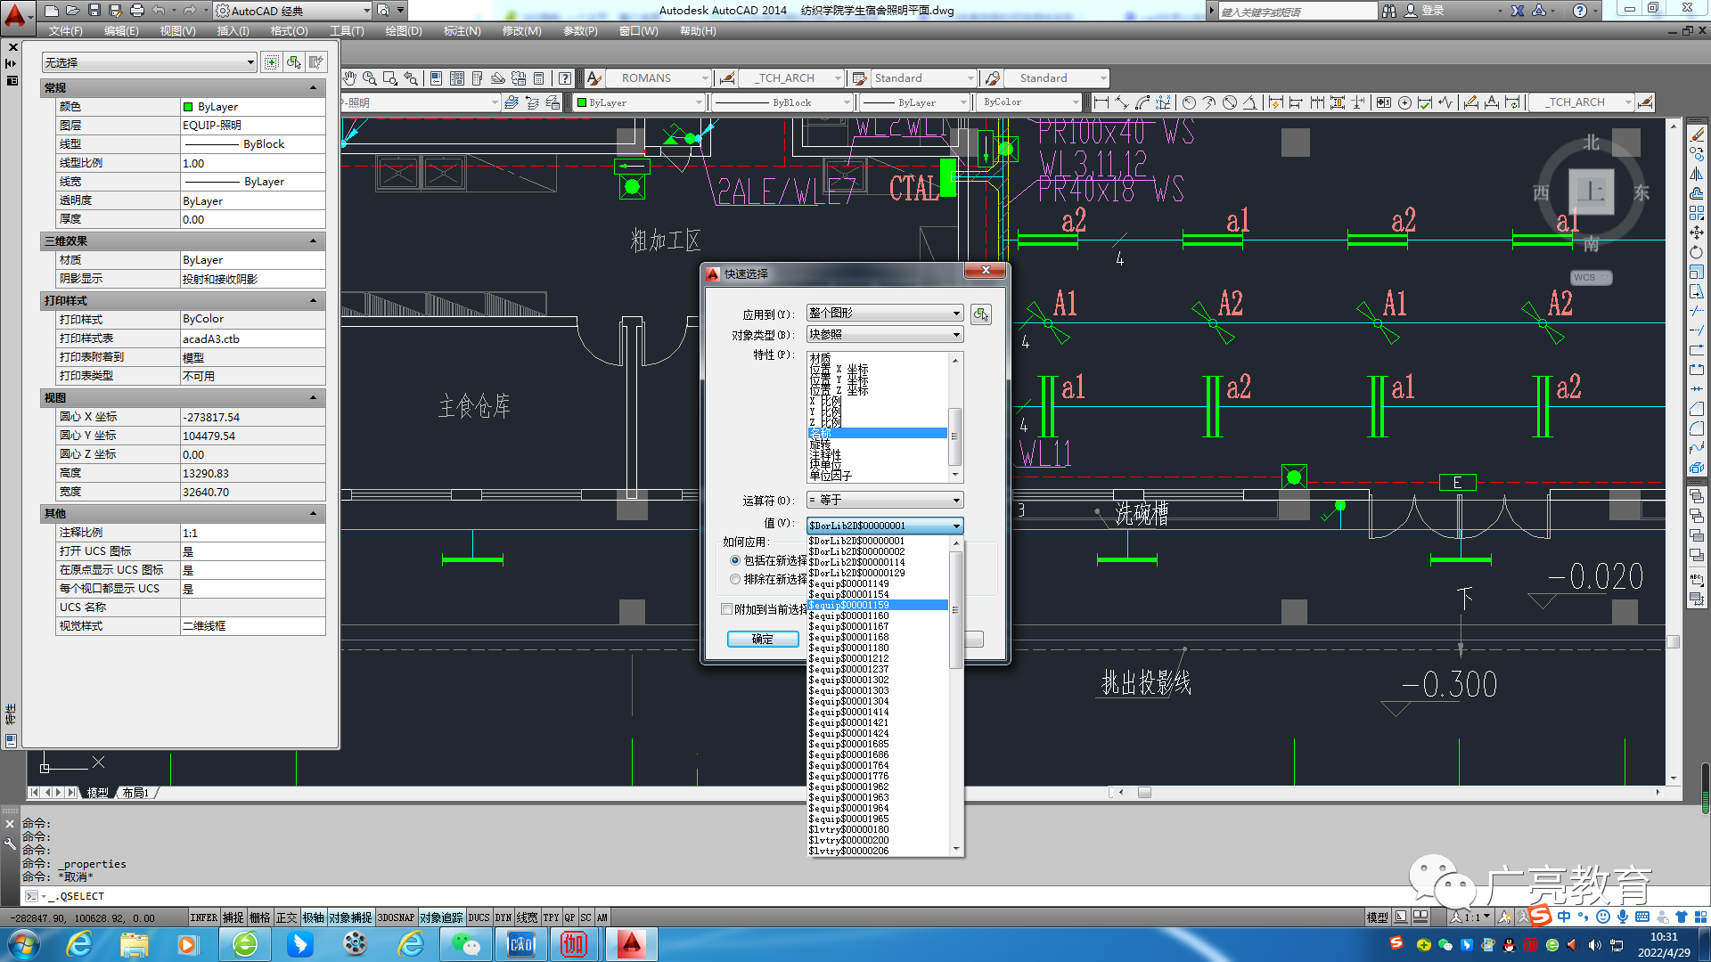
Task: Open the 应用到 apply-to dropdown
Action: [x=884, y=314]
